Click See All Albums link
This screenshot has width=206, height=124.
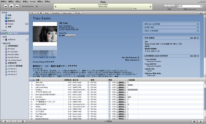[x=171, y=24]
